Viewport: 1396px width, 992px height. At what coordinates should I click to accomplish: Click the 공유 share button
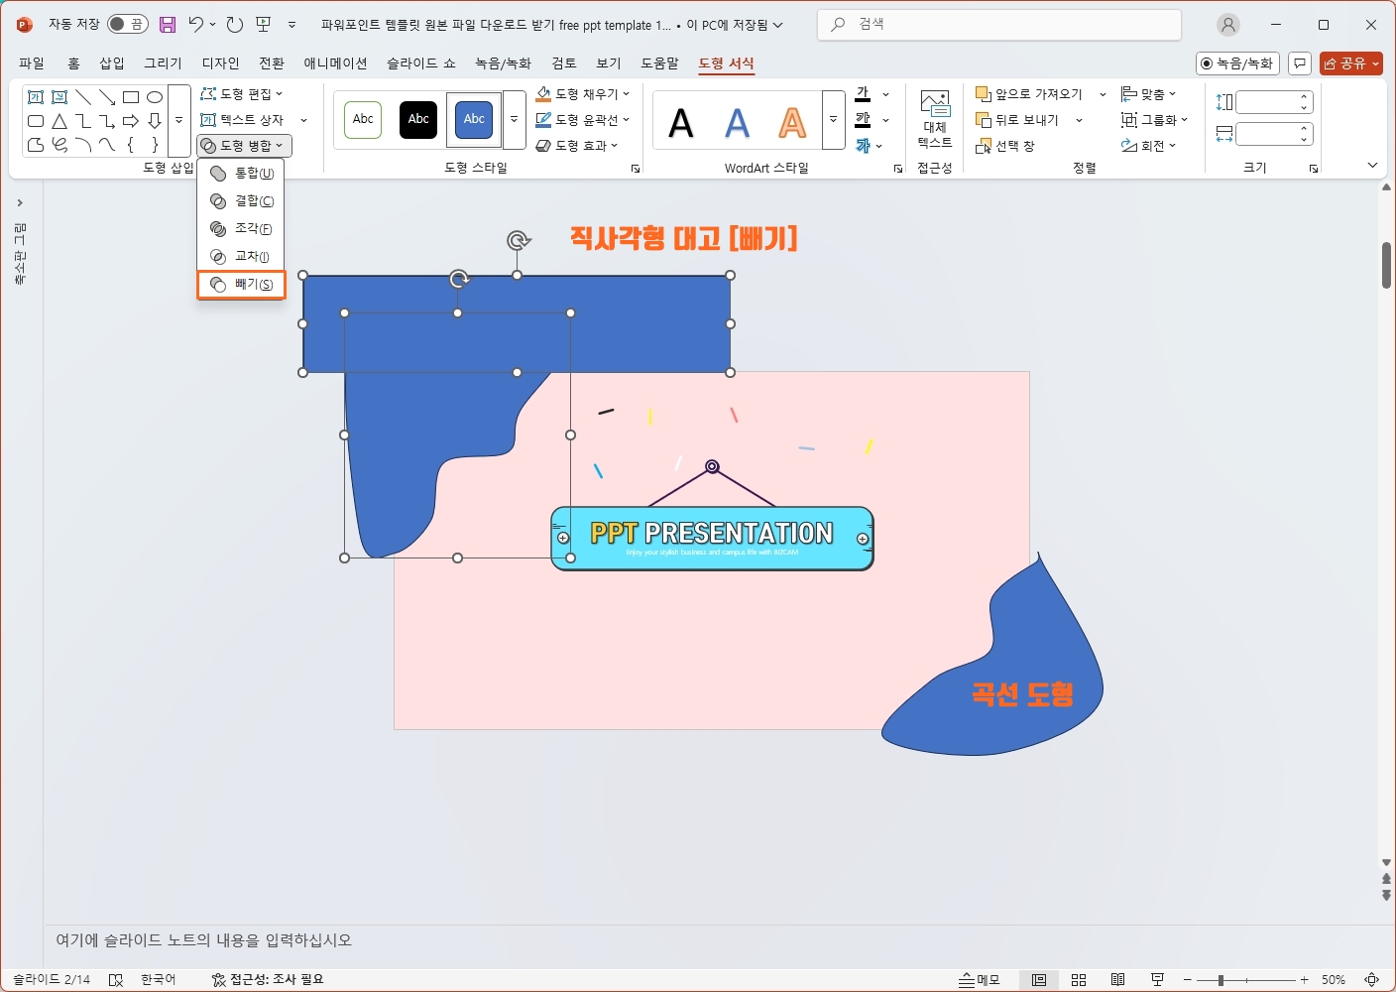coord(1351,63)
